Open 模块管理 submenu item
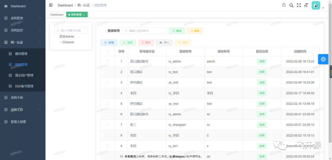 point(23,54)
